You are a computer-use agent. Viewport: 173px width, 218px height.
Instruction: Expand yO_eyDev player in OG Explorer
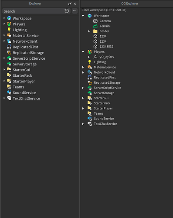[89, 57]
